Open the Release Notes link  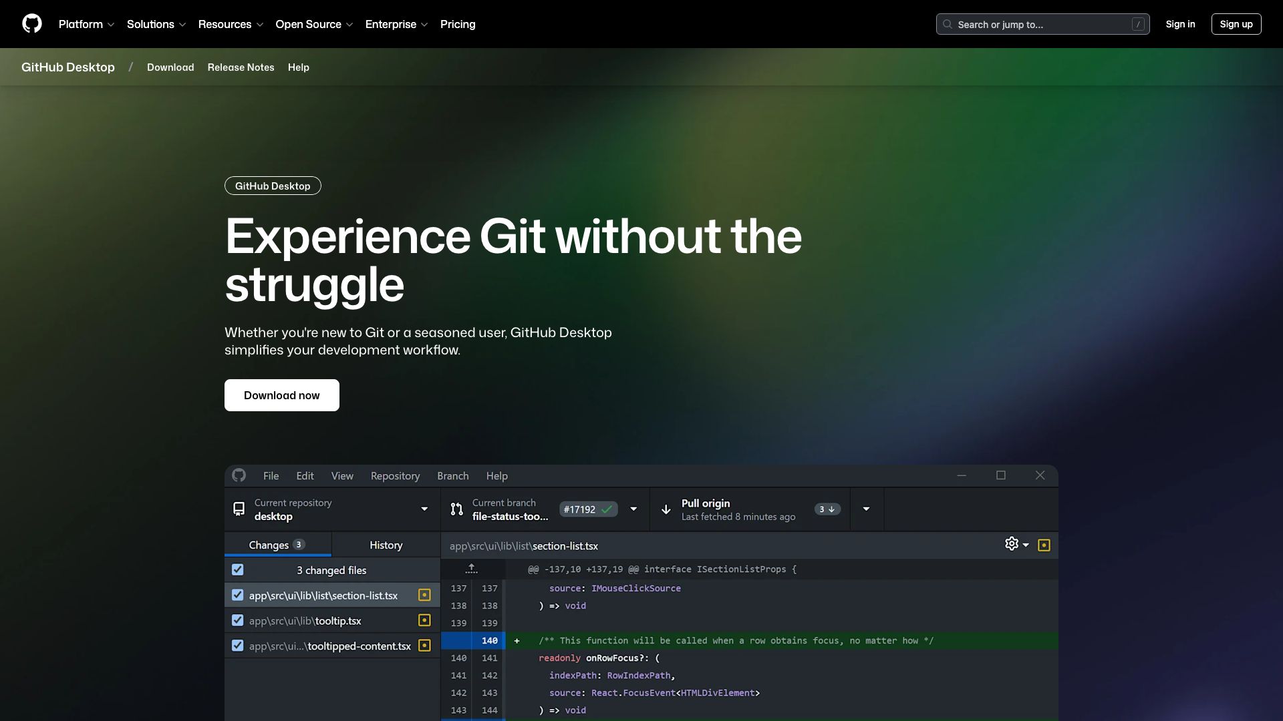click(241, 67)
